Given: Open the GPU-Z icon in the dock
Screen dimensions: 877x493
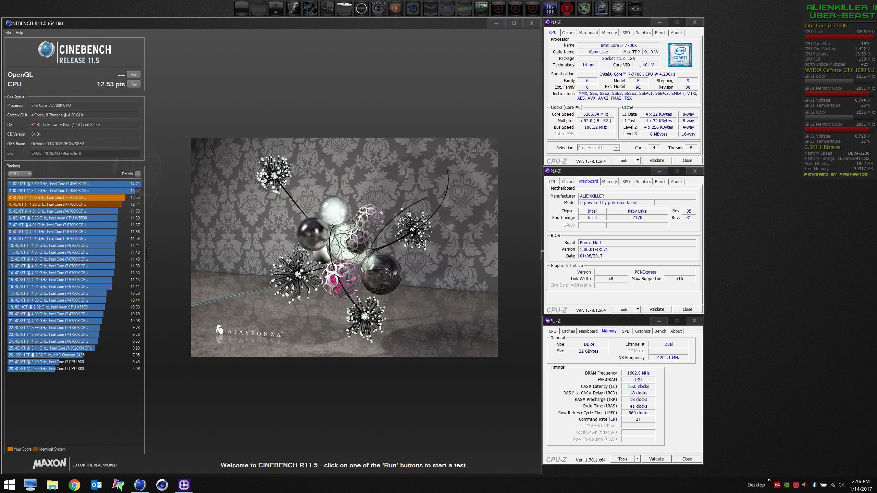Looking at the screenshot, I should (x=464, y=9).
